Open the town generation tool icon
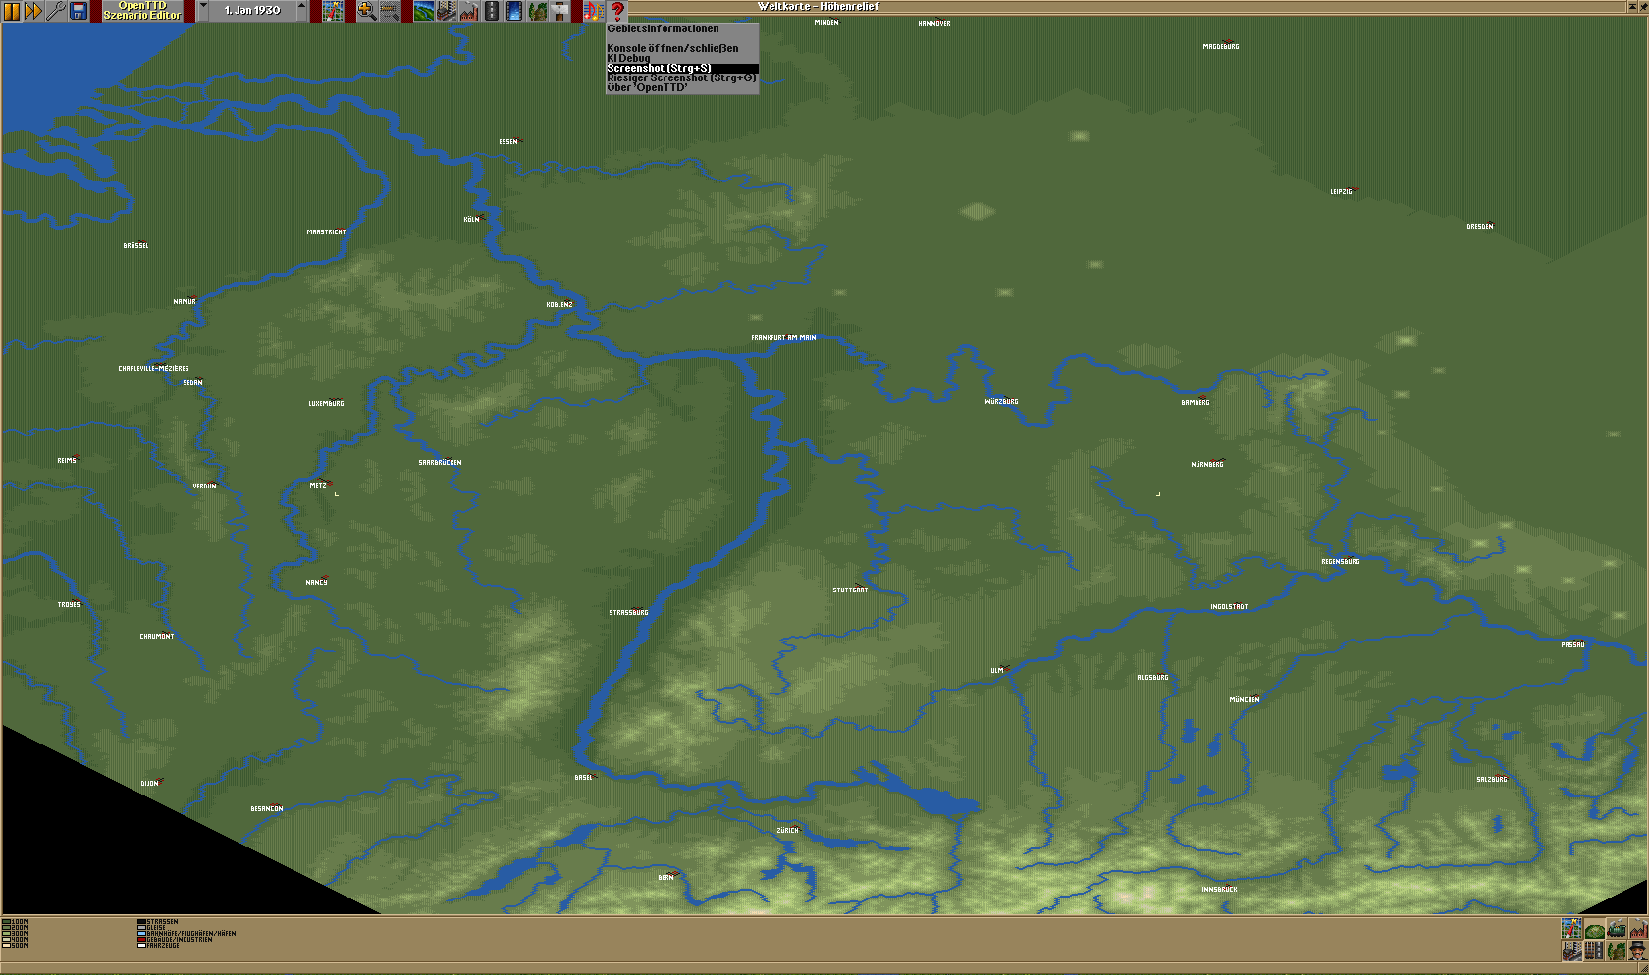The height and width of the screenshot is (975, 1649). point(447,11)
